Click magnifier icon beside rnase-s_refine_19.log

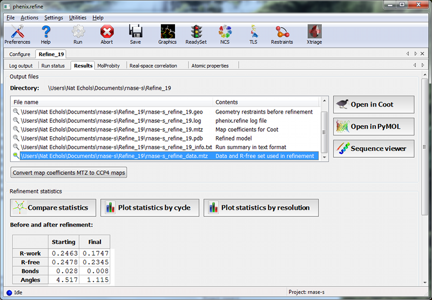[x=16, y=121]
